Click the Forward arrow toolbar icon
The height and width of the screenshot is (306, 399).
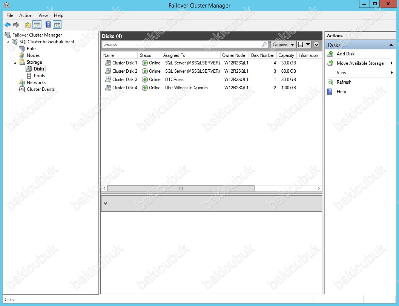16,24
